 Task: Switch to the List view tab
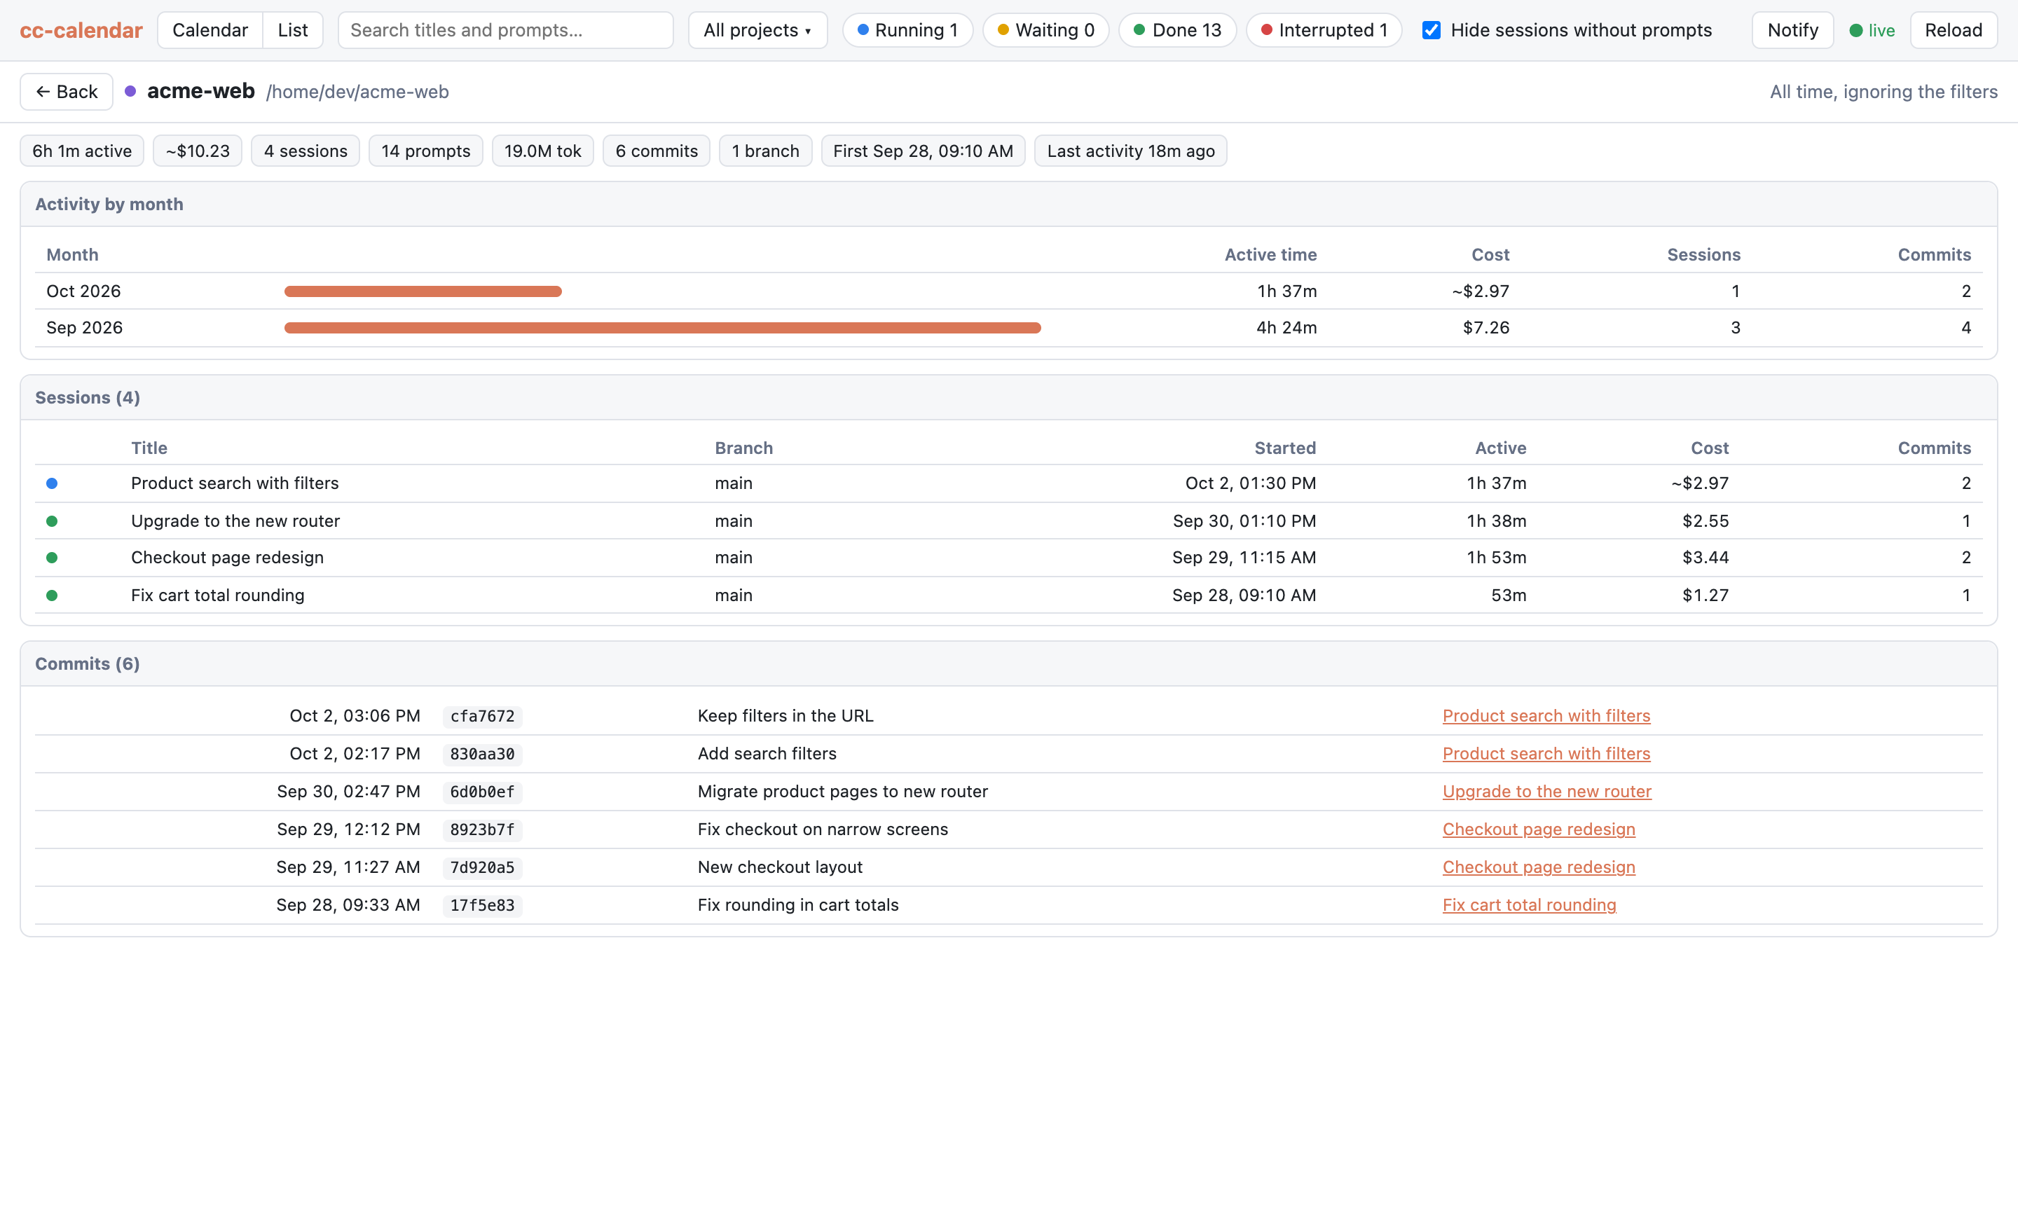pyautogui.click(x=292, y=30)
